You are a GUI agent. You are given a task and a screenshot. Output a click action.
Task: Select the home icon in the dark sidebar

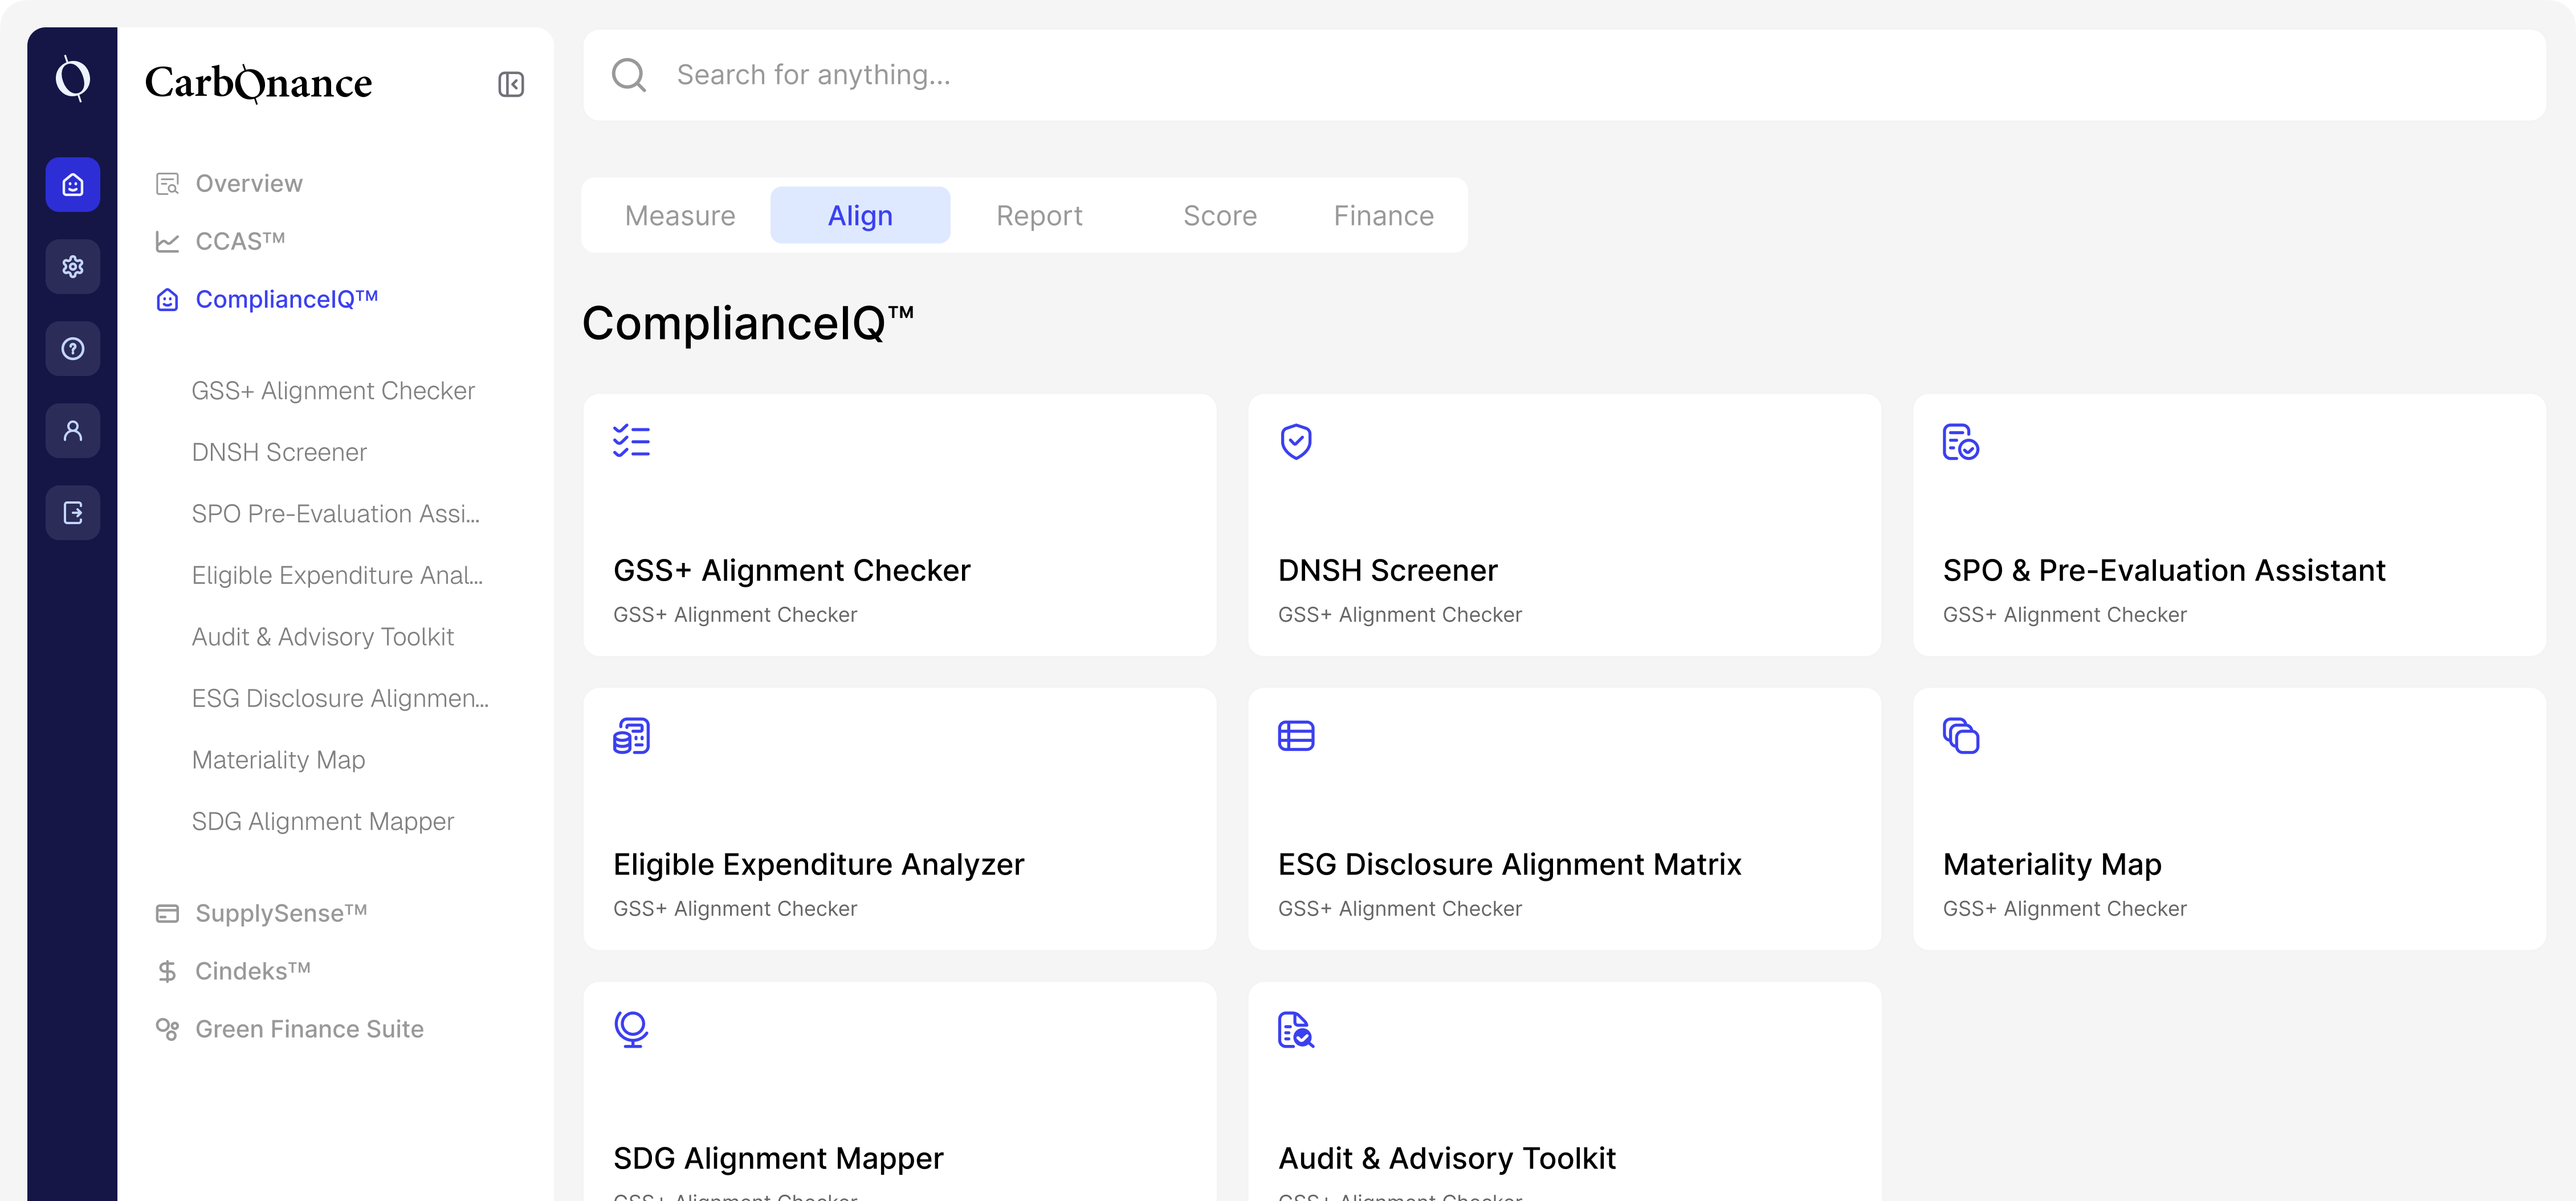tap(72, 184)
